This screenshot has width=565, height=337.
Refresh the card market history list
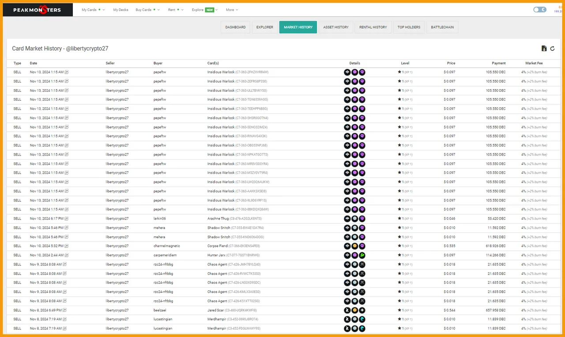[552, 49]
